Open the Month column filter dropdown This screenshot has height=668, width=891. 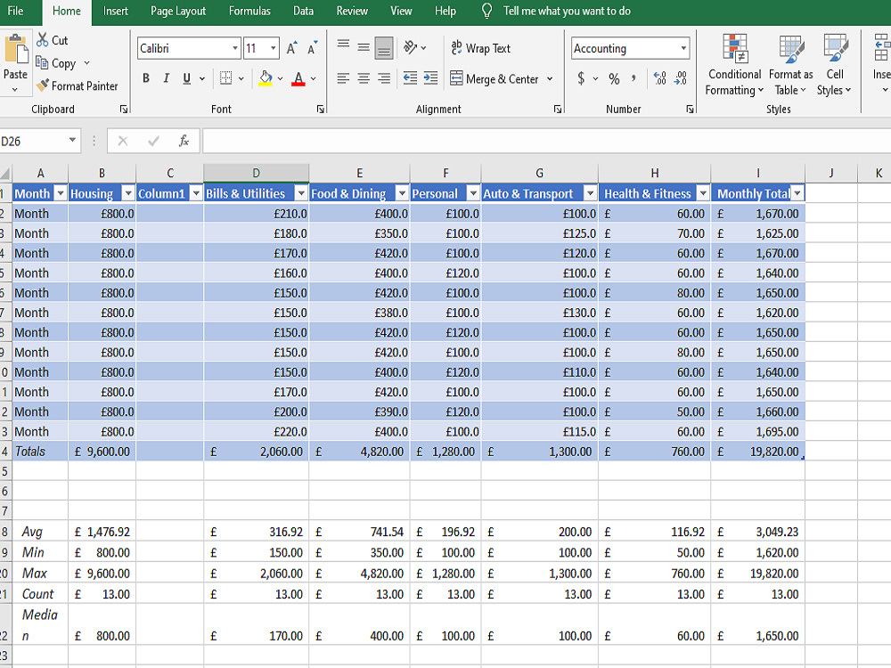(x=61, y=193)
